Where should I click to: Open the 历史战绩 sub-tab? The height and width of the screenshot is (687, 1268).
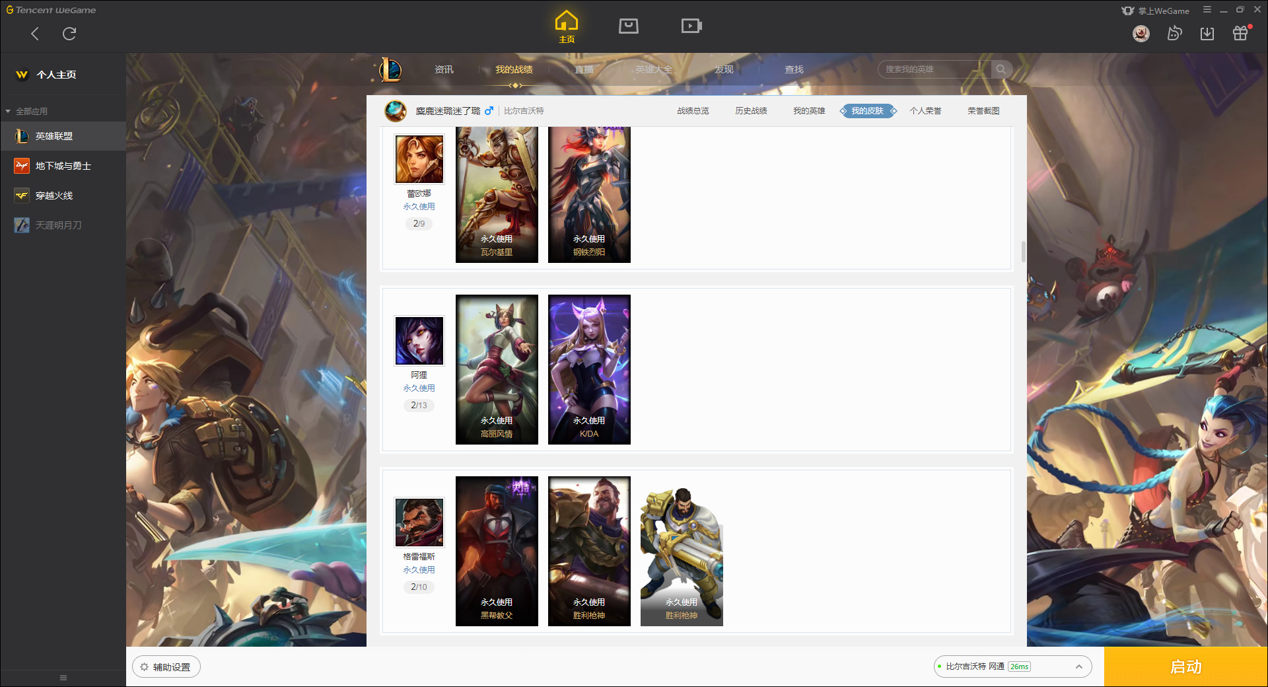pos(751,111)
